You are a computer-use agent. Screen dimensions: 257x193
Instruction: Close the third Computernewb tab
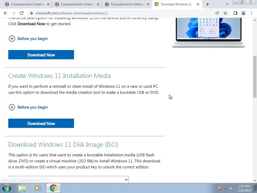[x=148, y=5]
